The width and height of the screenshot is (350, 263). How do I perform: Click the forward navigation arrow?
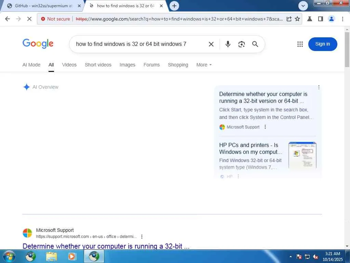tap(18, 19)
